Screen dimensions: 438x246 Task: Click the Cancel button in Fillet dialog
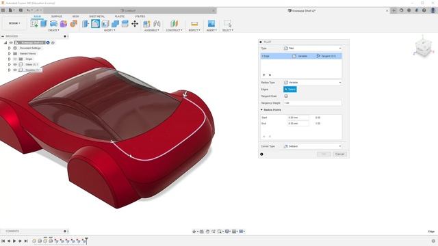[x=339, y=154]
